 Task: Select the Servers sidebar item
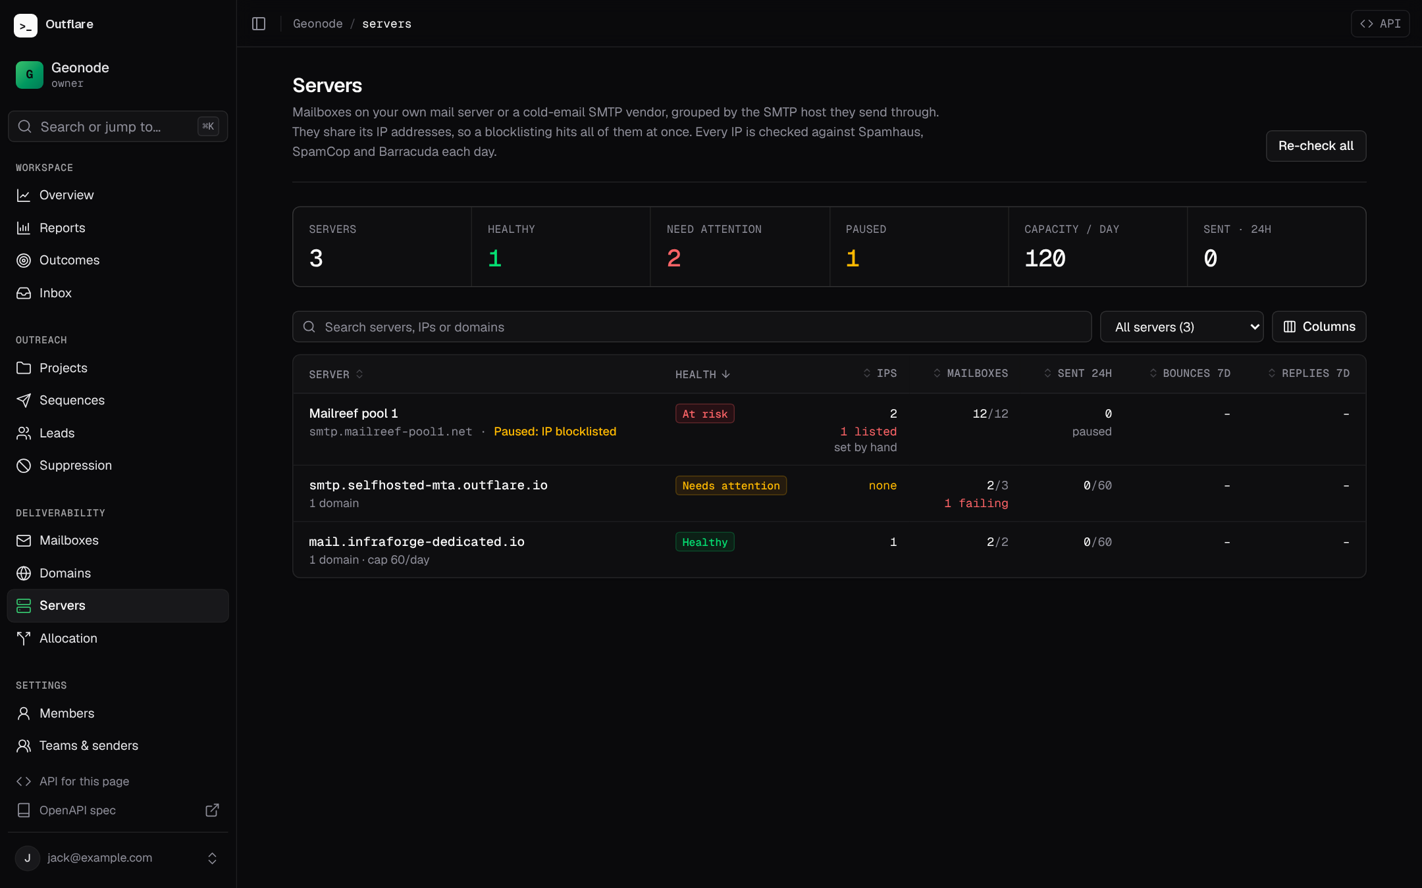[118, 606]
